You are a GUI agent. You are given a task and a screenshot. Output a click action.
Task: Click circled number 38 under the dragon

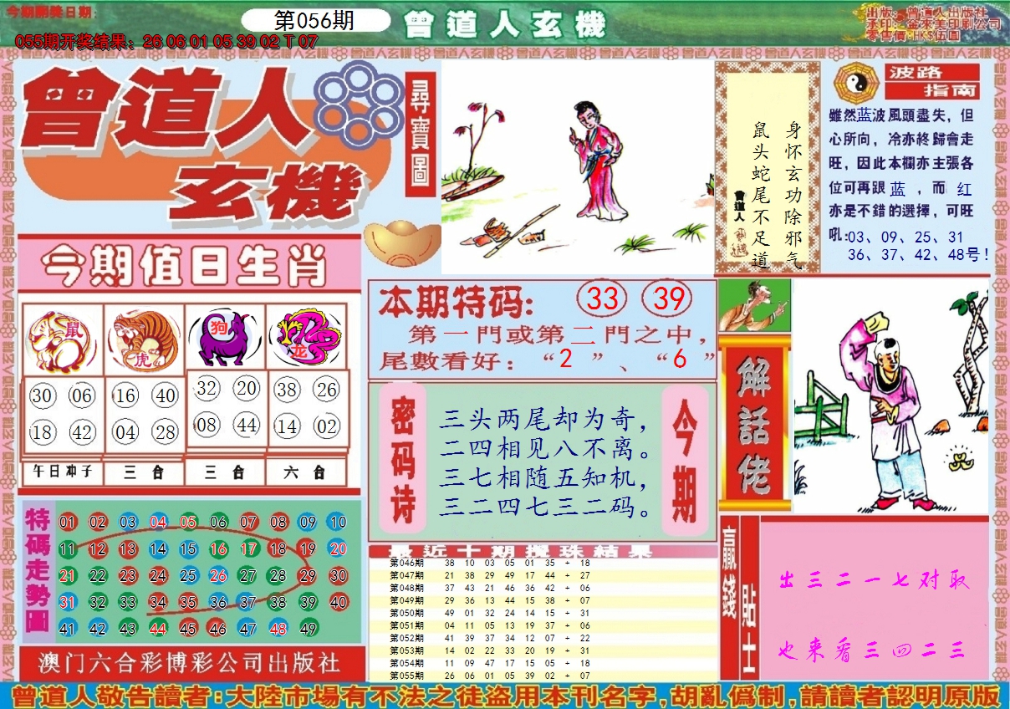coord(287,389)
